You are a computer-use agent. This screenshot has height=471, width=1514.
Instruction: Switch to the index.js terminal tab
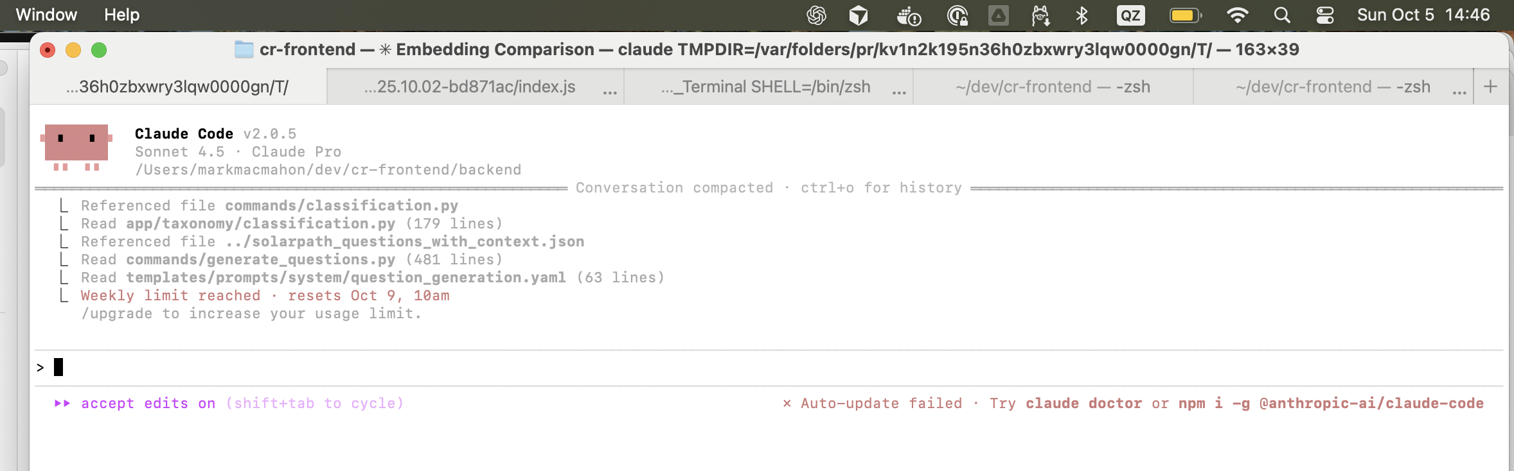click(x=469, y=87)
